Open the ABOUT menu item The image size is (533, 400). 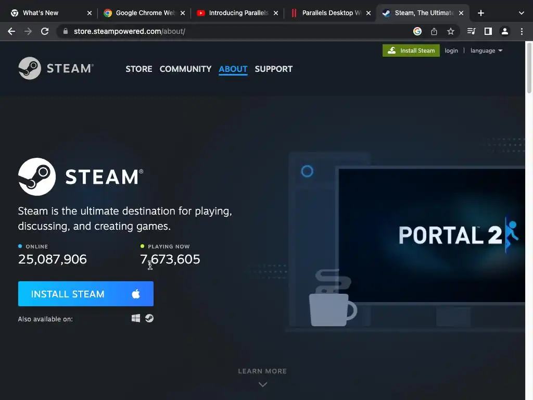coord(233,69)
